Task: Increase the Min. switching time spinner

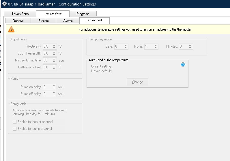Action: [x=54, y=59]
